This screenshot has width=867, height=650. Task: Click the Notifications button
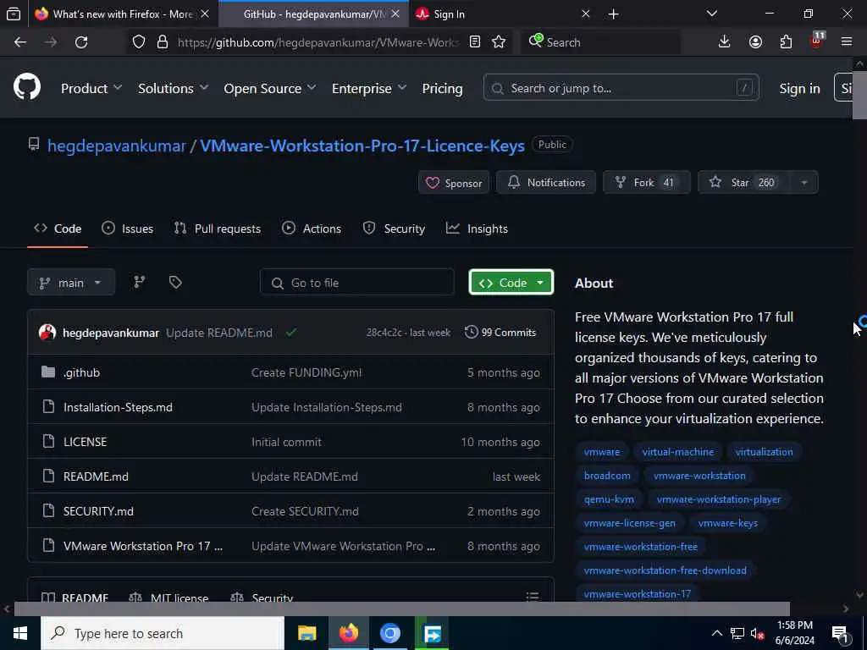click(x=546, y=183)
